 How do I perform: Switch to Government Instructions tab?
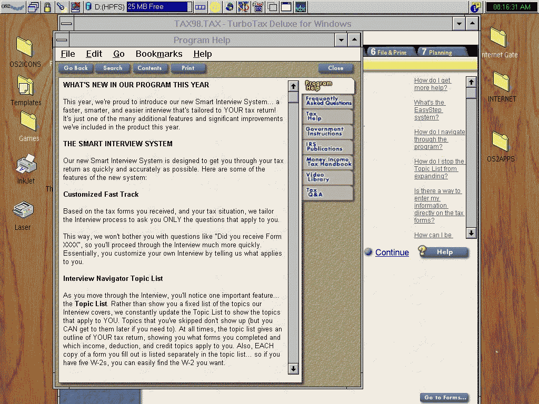click(327, 131)
